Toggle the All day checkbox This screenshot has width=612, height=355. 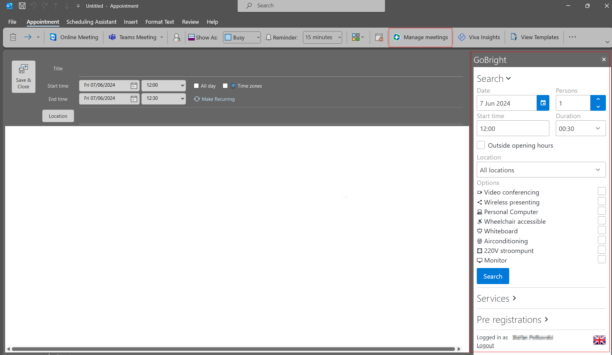[x=196, y=86]
